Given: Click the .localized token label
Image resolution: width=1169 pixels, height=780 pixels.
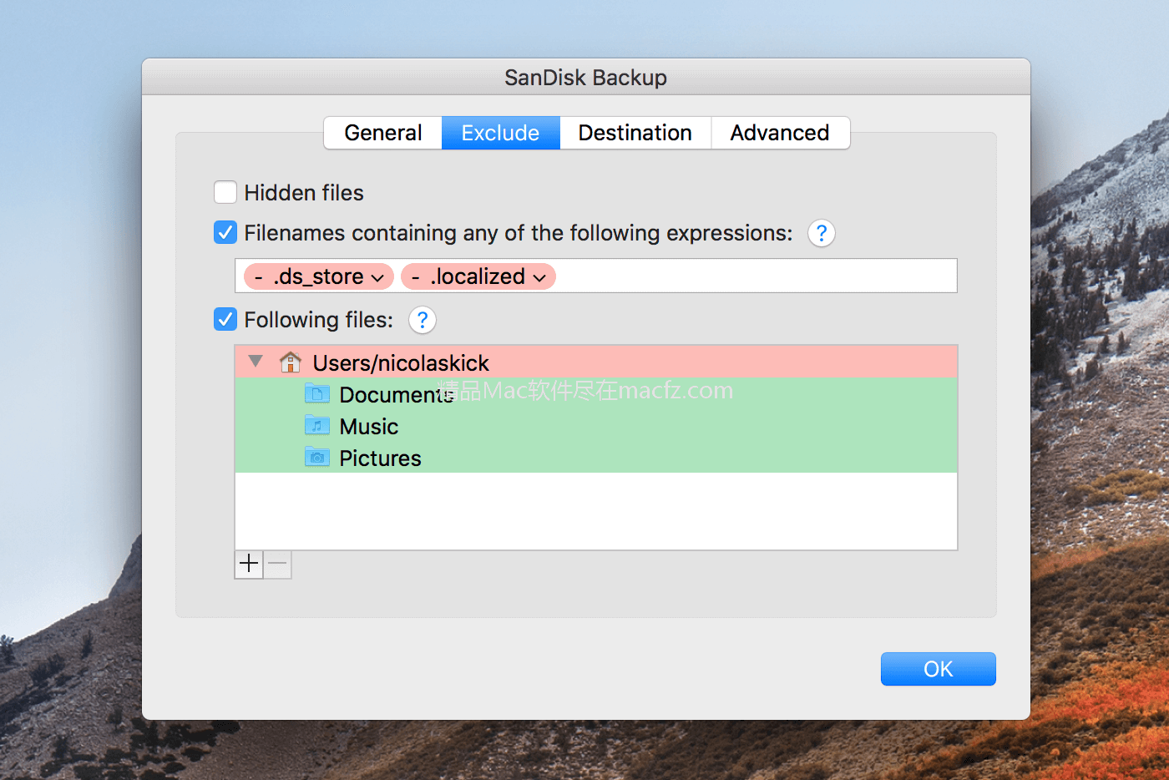Looking at the screenshot, I should [x=478, y=276].
